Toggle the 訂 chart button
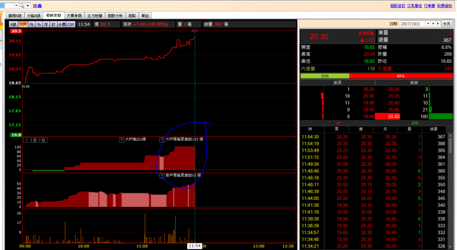This screenshot has height=250, width=457. pos(53,25)
